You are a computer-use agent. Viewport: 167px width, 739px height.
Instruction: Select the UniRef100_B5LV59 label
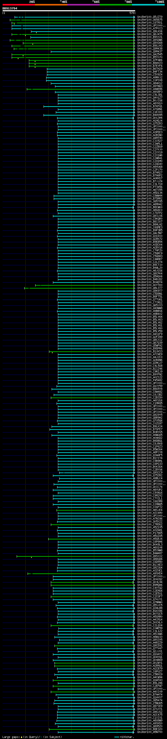click(150, 331)
